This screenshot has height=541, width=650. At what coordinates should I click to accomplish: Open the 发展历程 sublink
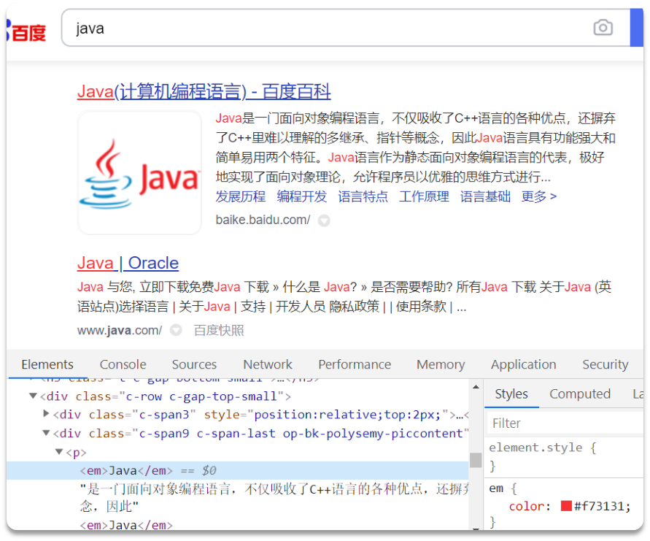tap(241, 196)
